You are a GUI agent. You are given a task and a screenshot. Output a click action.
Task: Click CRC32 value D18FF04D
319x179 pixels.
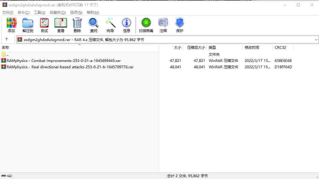pos(283,67)
